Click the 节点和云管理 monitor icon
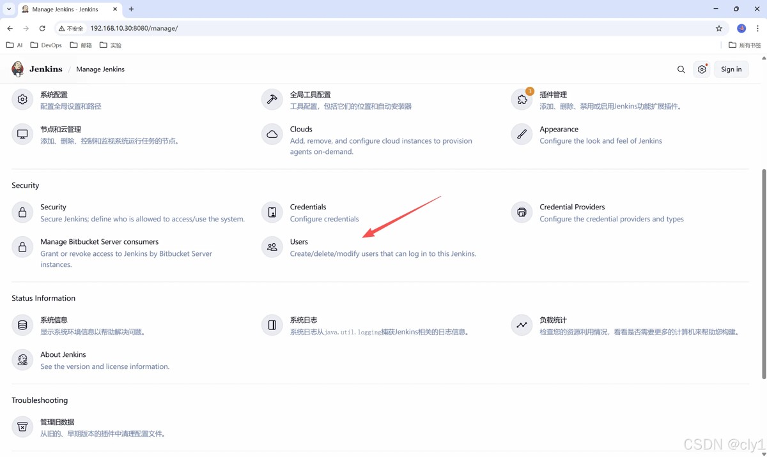The image size is (767, 457). pyautogui.click(x=22, y=134)
